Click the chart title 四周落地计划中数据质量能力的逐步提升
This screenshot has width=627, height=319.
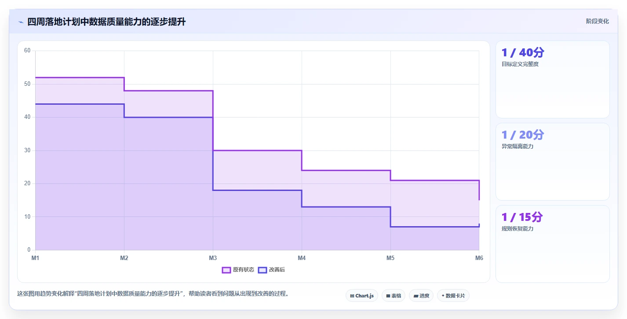pos(106,22)
